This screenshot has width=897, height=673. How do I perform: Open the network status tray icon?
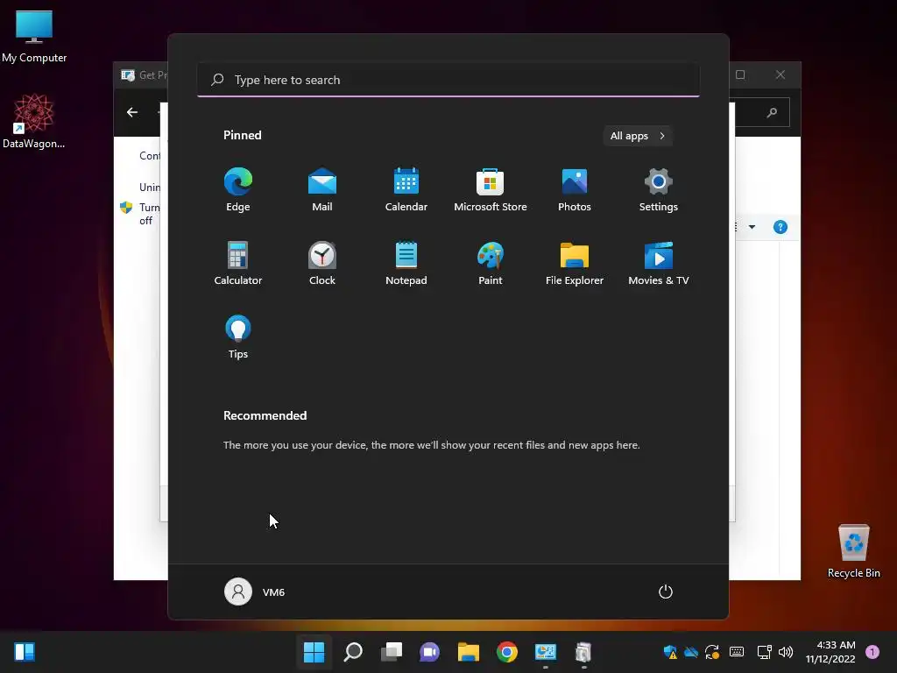(x=764, y=652)
